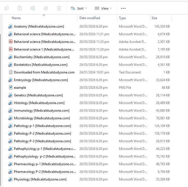Image resolution: width=188 pixels, height=187 pixels.
Task: Click Word icon of Pathology P-2 file
Action: [10, 133]
